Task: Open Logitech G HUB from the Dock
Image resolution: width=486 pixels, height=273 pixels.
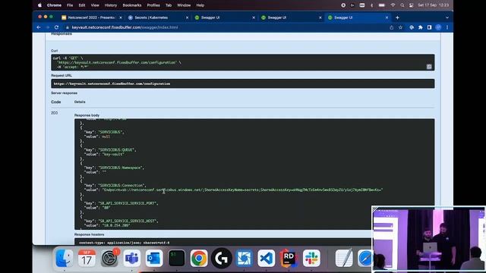Action: tap(221, 258)
